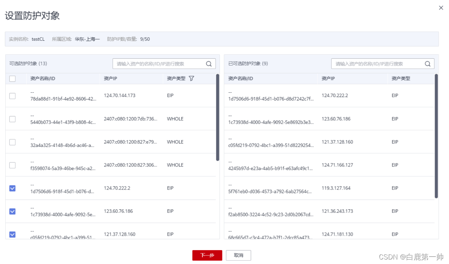Click the EIP type in row 124.70.144.173
This screenshot has height=264, width=449.
pyautogui.click(x=170, y=96)
